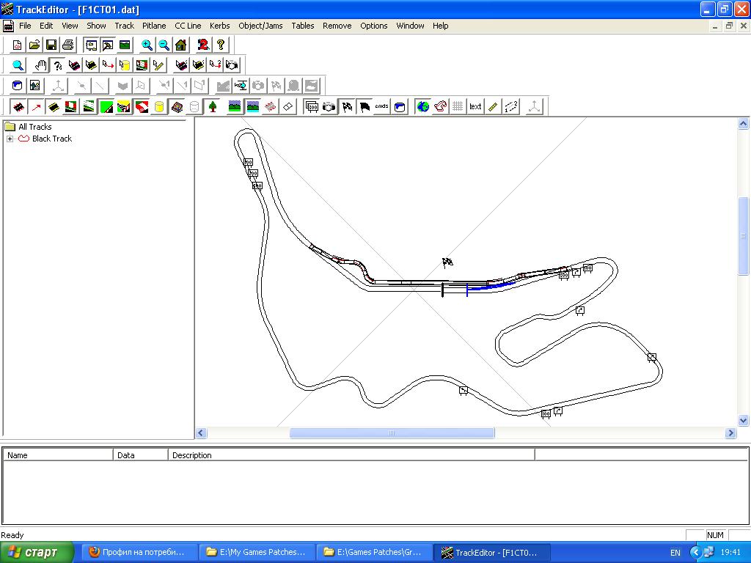Toggle the tree objects display button
The width and height of the screenshot is (751, 563).
213,107
